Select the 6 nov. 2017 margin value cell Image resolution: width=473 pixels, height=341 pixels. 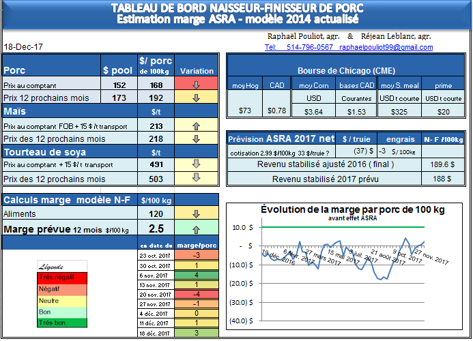(196, 274)
